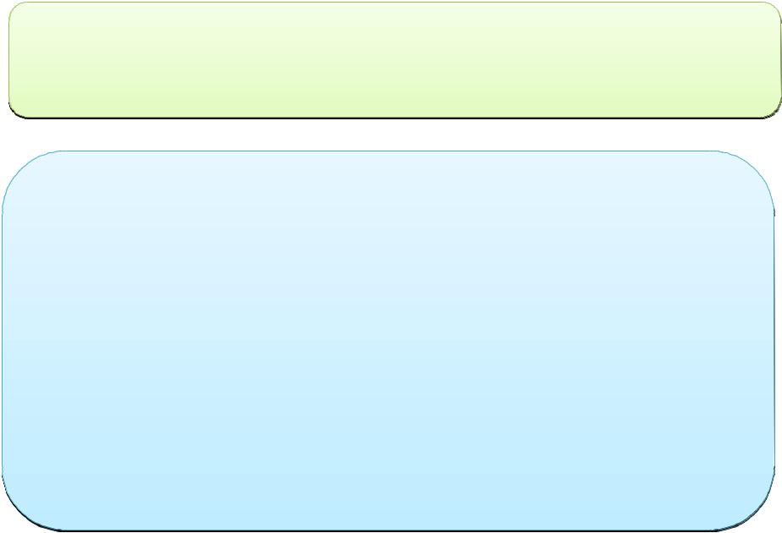Select the large blue rounded panel
The image size is (782, 533).
tap(388, 341)
